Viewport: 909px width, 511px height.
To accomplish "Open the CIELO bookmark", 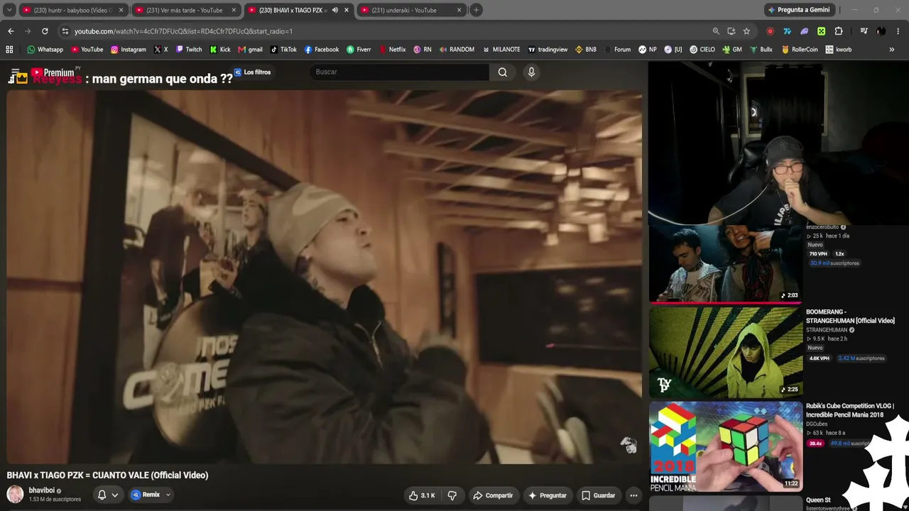I will [x=702, y=50].
